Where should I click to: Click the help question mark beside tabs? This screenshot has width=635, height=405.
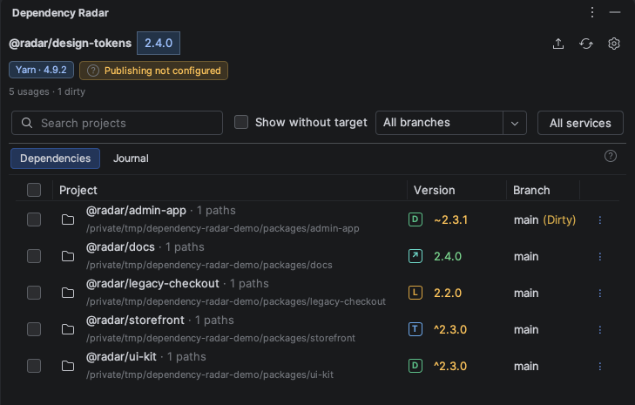click(x=611, y=156)
